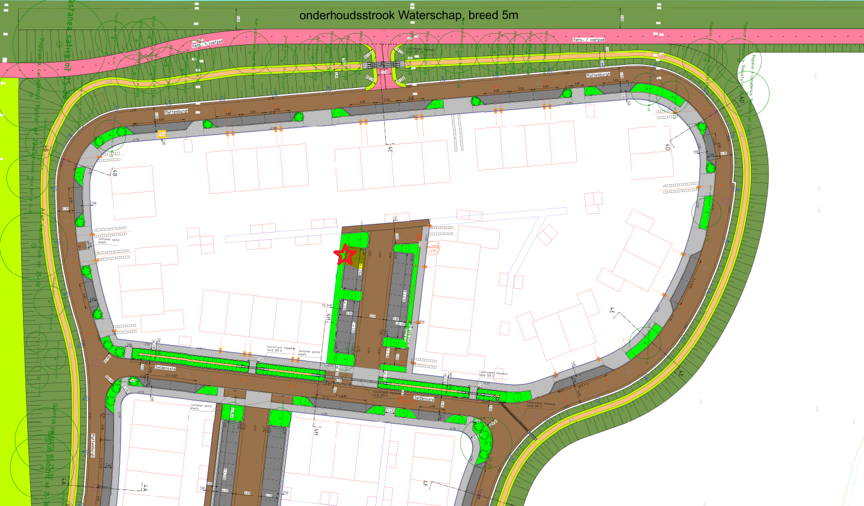Click the left-hand "fiets- / voetpad" label

[207, 44]
